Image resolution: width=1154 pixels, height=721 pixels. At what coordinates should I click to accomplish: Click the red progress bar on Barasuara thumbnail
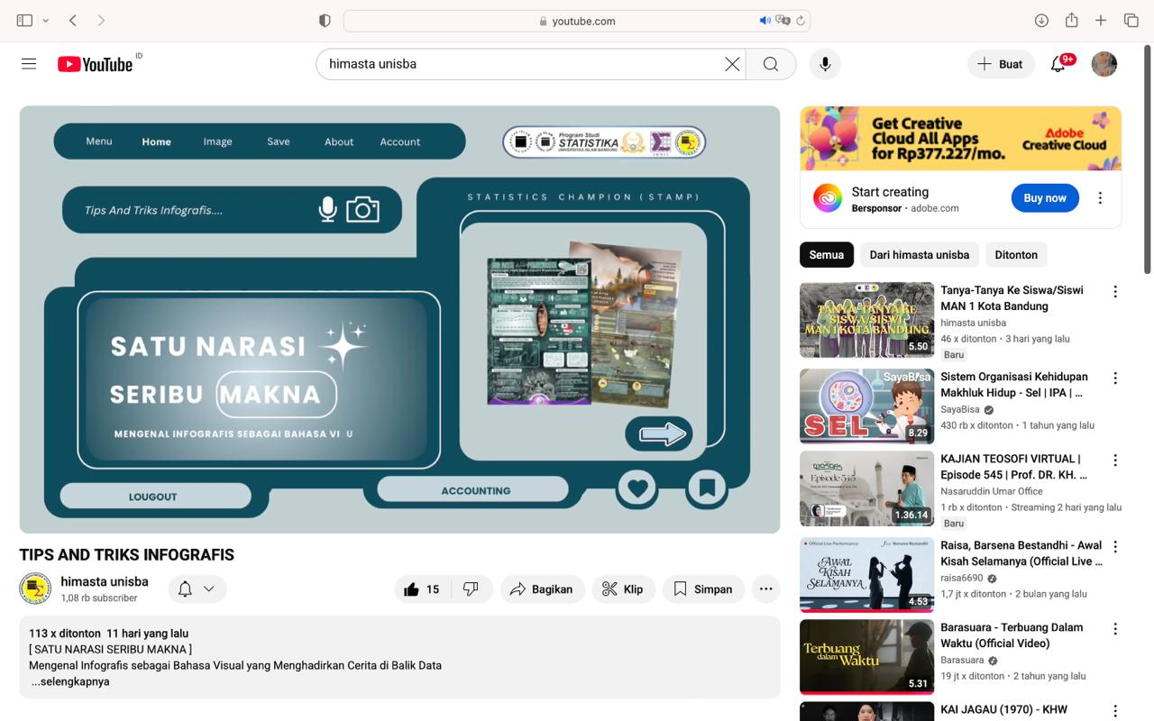tap(865, 693)
